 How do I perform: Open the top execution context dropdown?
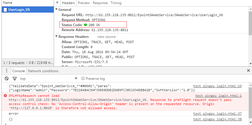click(49, 79)
